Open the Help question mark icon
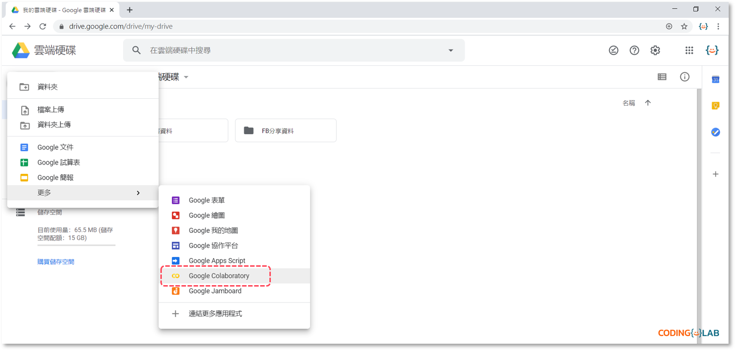The height and width of the screenshot is (350, 735). (634, 50)
